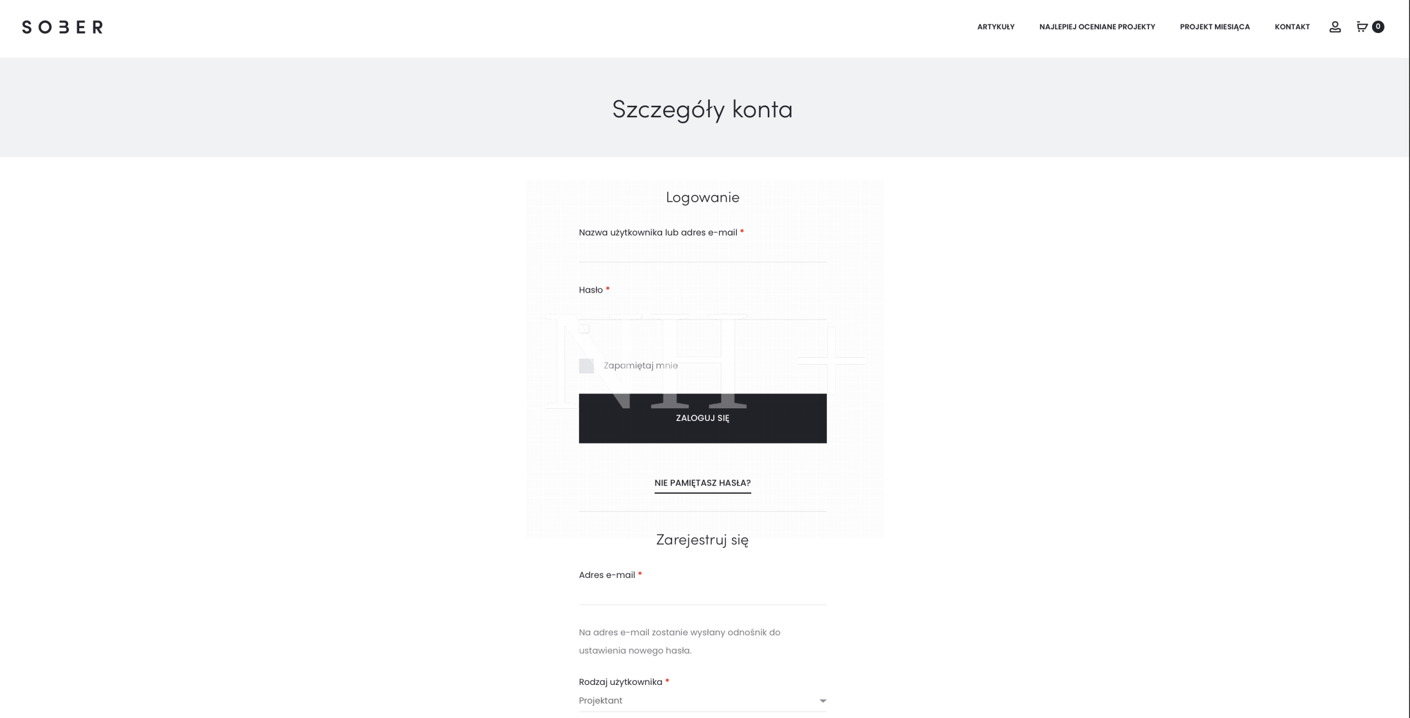Expand the Rodzaj użytkownika dropdown arrow
This screenshot has height=718, width=1410.
coord(822,701)
